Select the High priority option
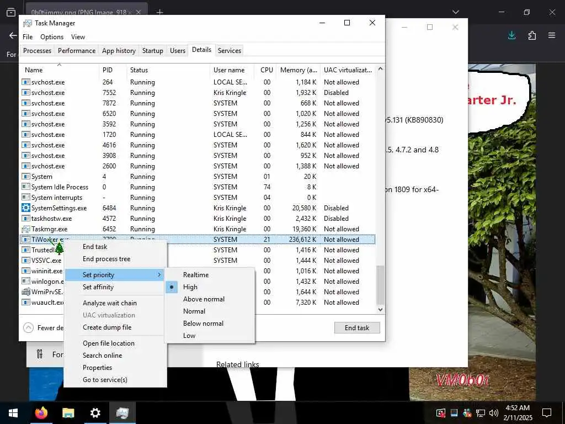The width and height of the screenshot is (565, 424). pos(209,287)
